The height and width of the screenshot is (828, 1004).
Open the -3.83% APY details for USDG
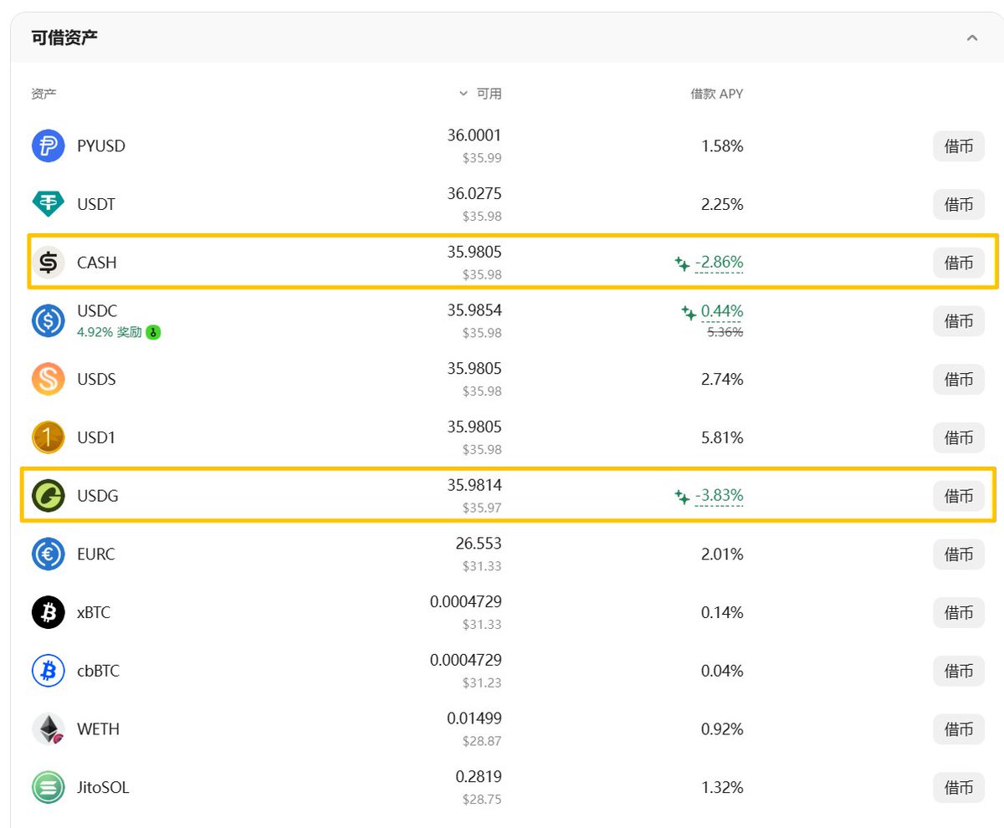coord(719,496)
